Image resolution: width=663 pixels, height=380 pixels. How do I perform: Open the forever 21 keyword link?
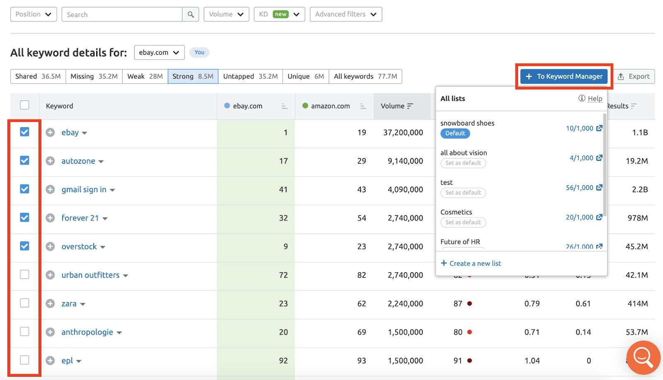[x=80, y=218]
